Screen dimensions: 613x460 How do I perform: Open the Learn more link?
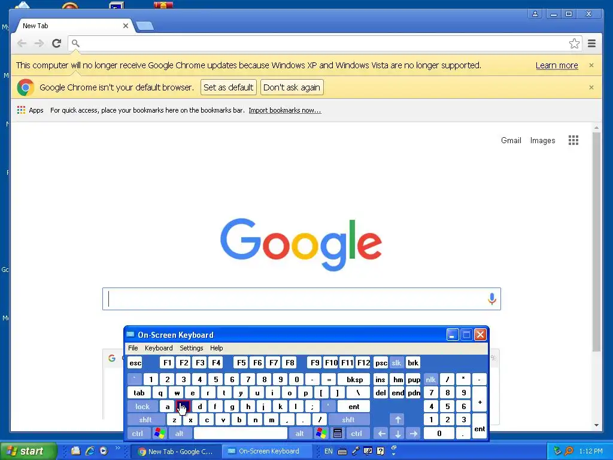(x=557, y=65)
